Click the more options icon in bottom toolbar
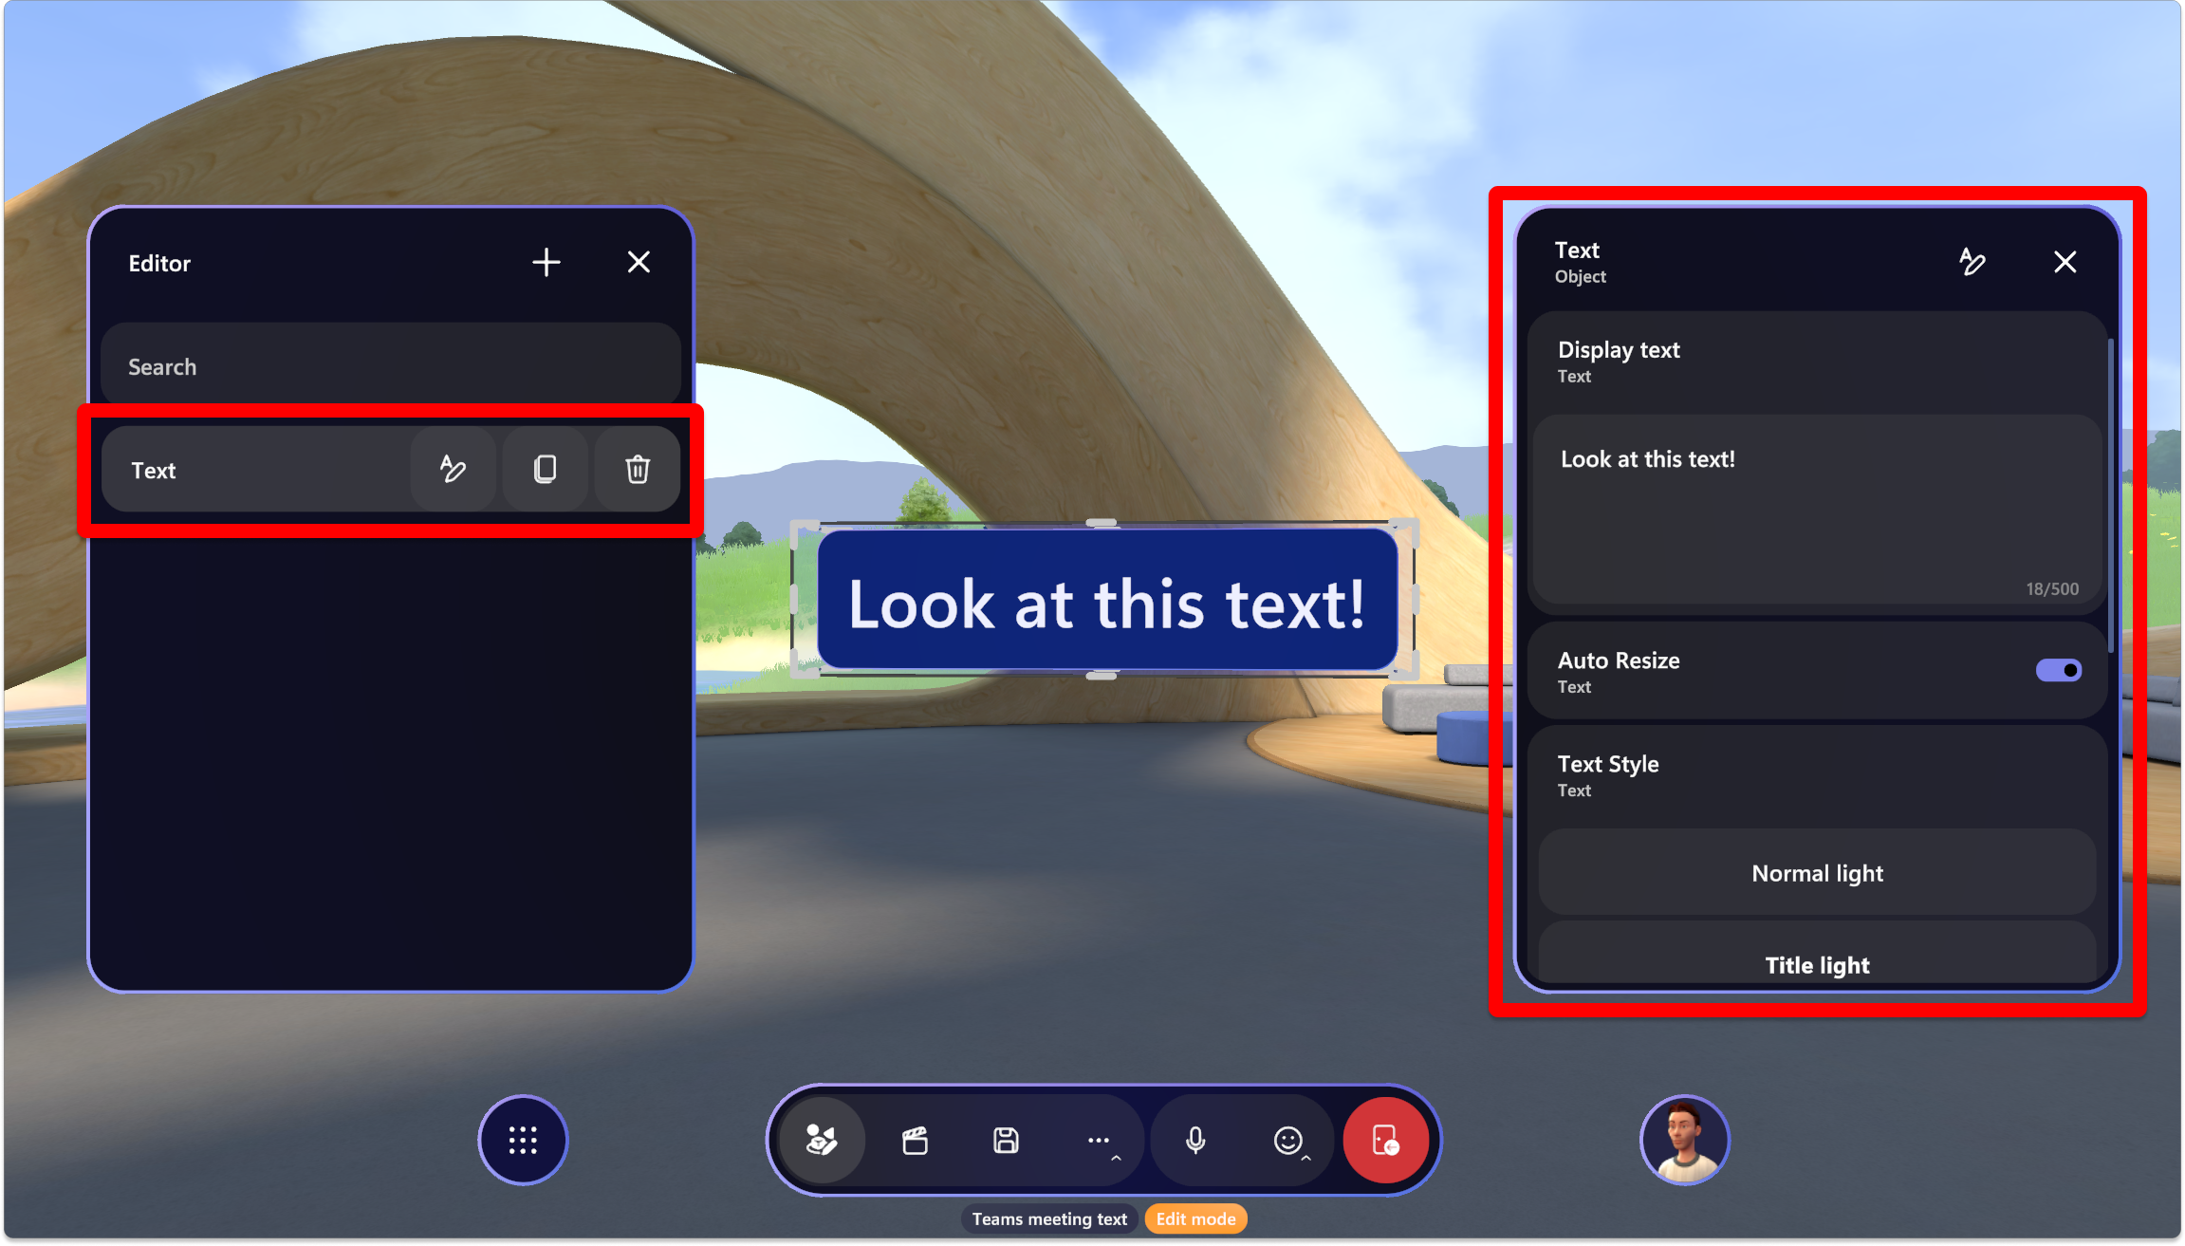The width and height of the screenshot is (2185, 1246). [x=1100, y=1141]
